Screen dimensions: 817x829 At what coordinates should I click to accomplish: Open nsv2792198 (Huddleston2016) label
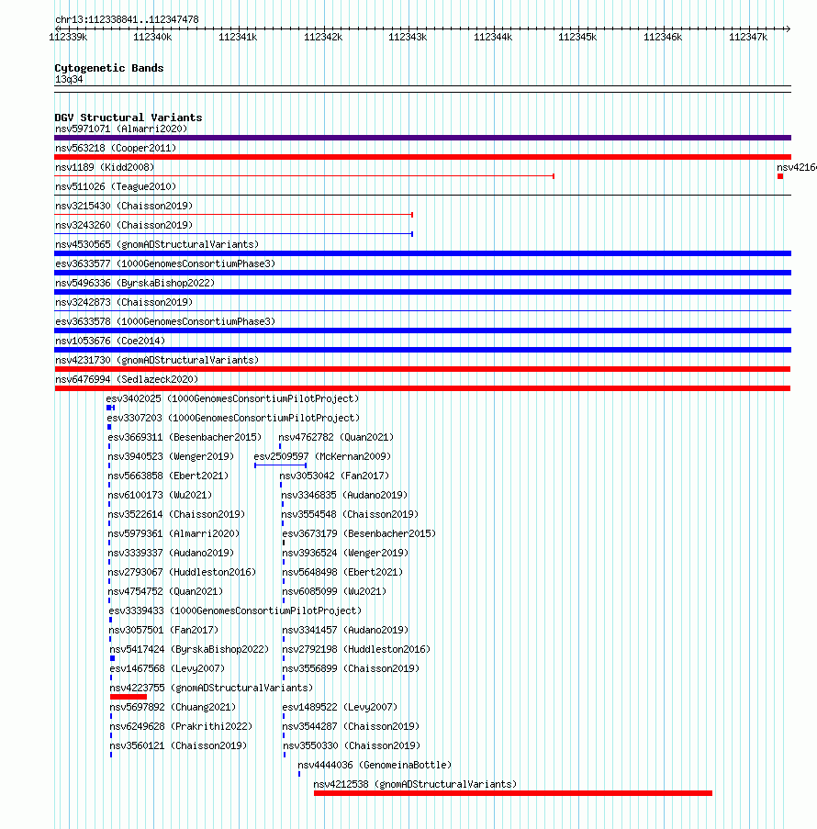[357, 650]
